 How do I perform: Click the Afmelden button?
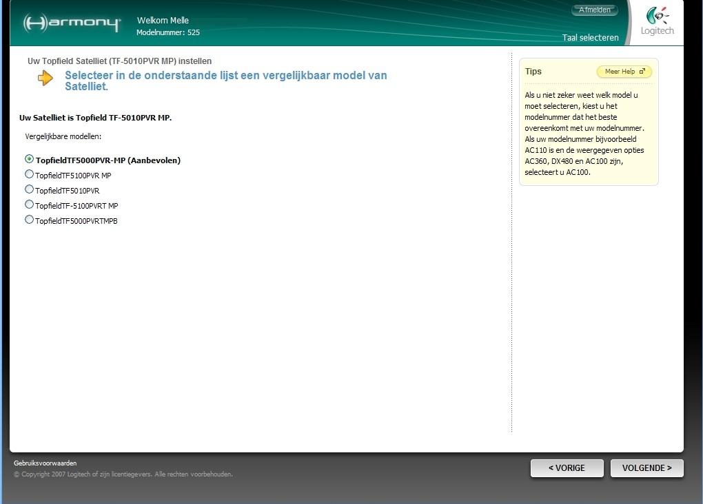click(595, 10)
